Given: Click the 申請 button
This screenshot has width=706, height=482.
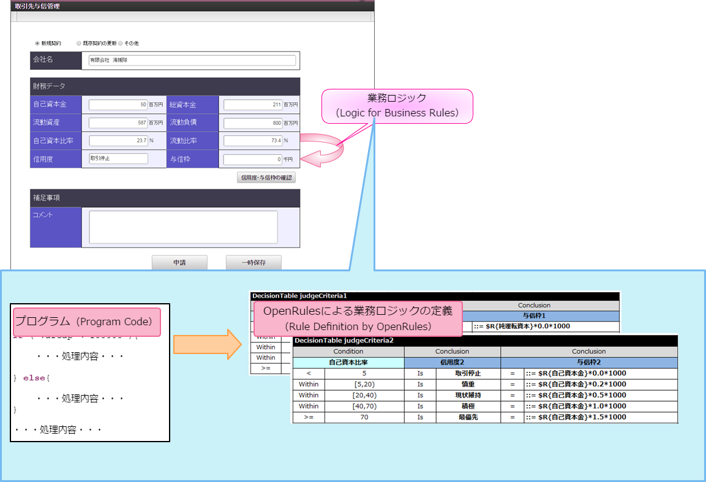Looking at the screenshot, I should (179, 263).
